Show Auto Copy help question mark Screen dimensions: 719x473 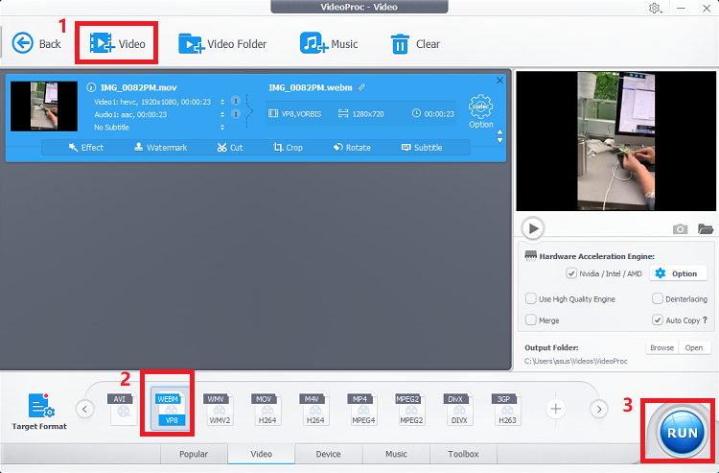tap(705, 320)
